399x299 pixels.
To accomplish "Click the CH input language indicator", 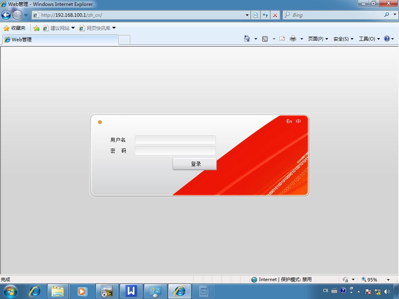I will pyautogui.click(x=326, y=290).
